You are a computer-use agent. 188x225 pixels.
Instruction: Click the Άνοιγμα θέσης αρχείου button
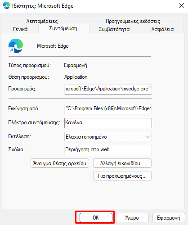(x=60, y=163)
